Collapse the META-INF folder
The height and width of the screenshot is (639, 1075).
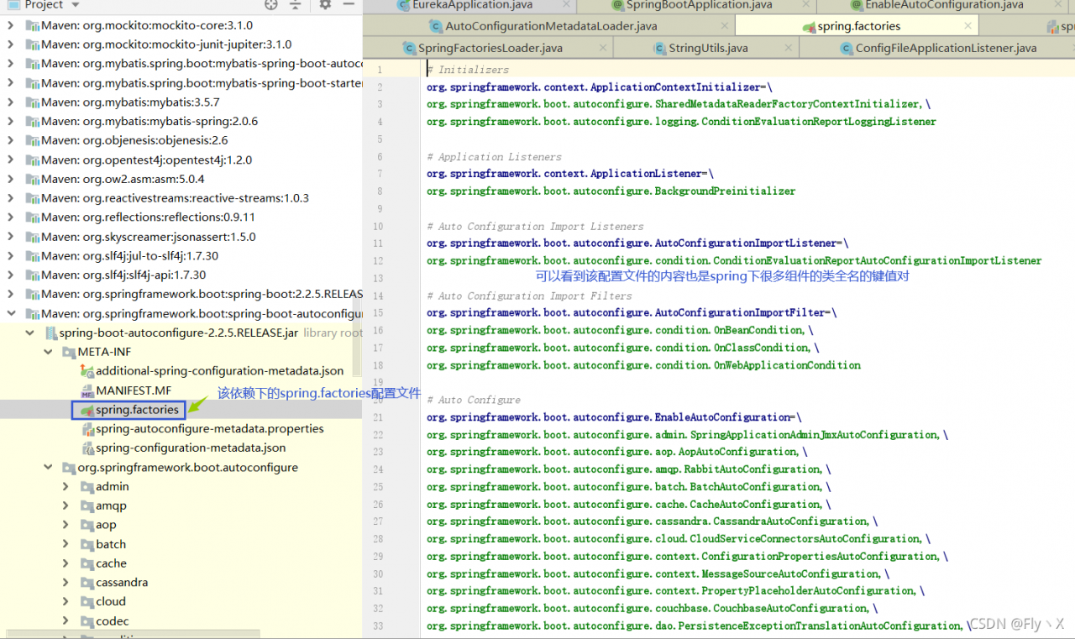point(48,352)
